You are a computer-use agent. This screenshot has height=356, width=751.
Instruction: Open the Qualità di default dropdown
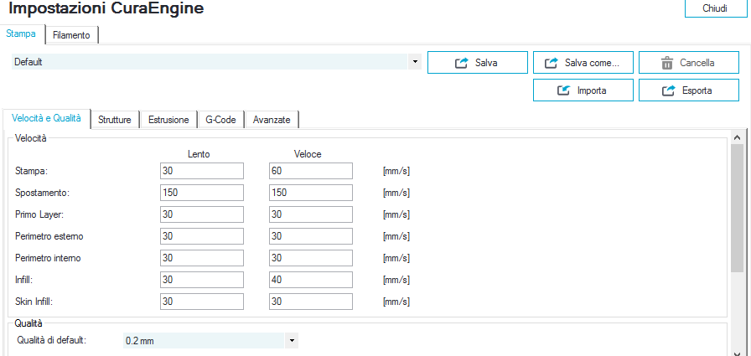click(x=292, y=341)
